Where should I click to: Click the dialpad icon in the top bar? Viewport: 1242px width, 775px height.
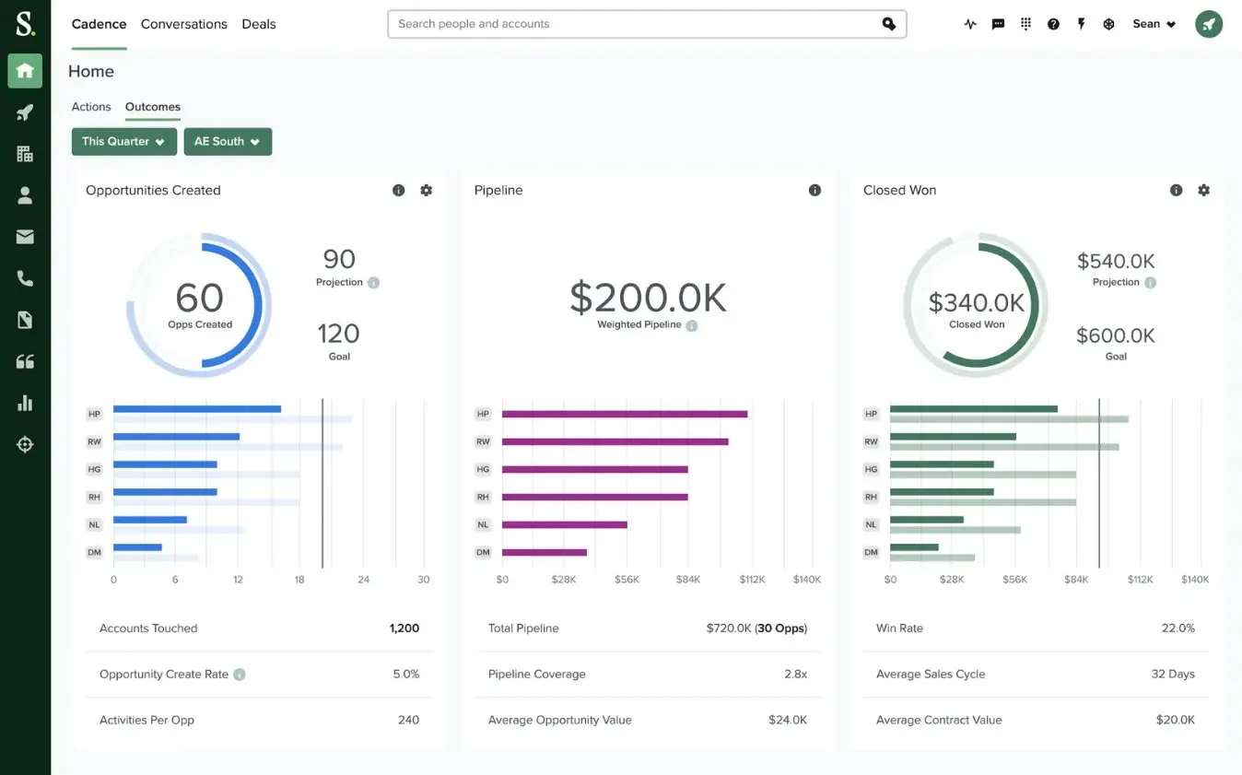[1025, 23]
